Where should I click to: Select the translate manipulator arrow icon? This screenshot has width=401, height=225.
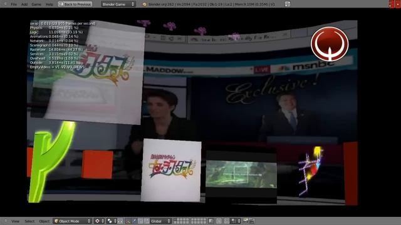134,221
